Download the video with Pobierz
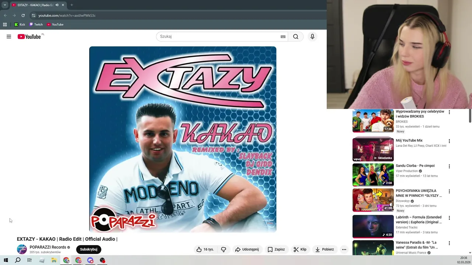This screenshot has height=265, width=472. click(x=324, y=249)
